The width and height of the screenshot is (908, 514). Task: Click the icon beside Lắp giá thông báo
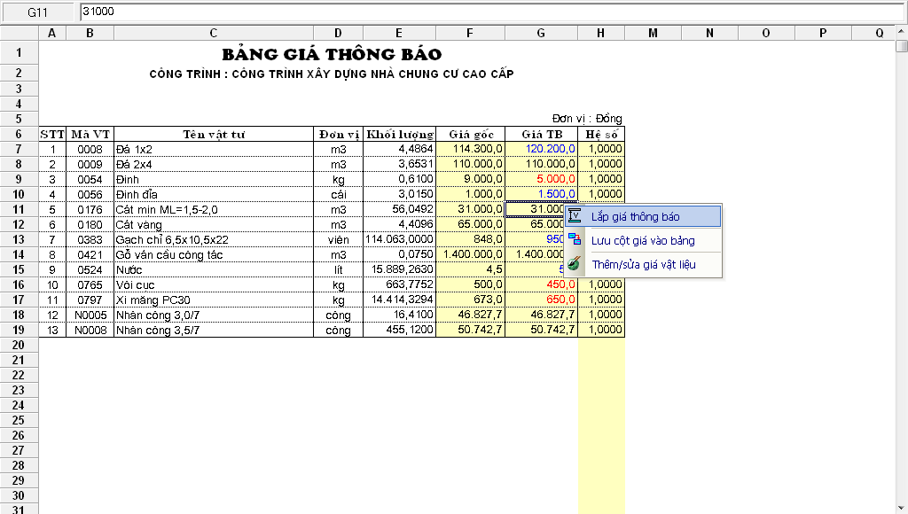575,215
